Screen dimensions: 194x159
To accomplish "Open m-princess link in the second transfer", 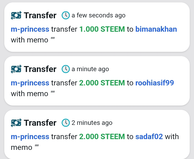I will [30, 83].
